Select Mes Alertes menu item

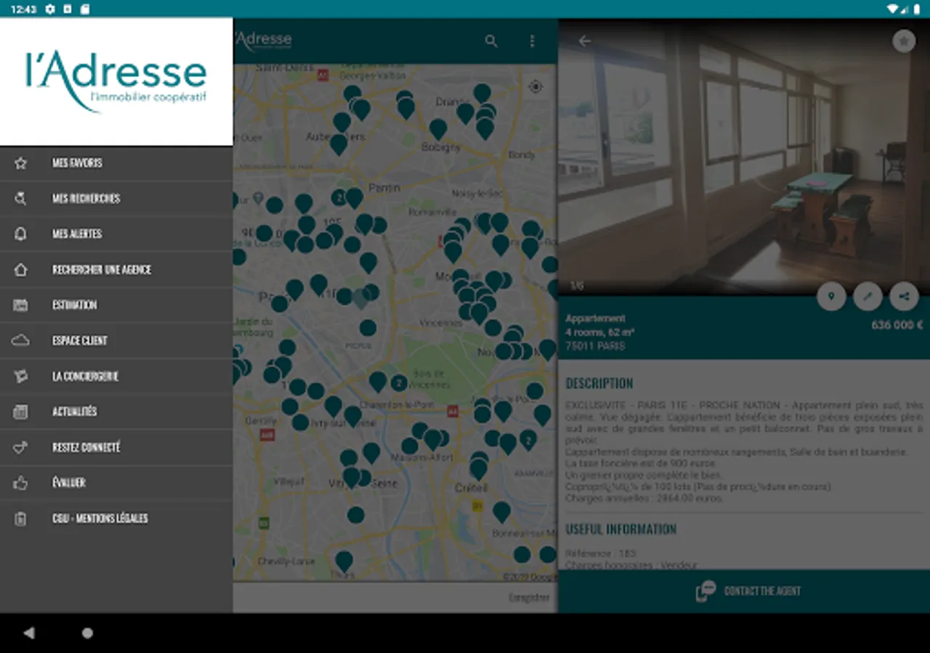(x=116, y=234)
